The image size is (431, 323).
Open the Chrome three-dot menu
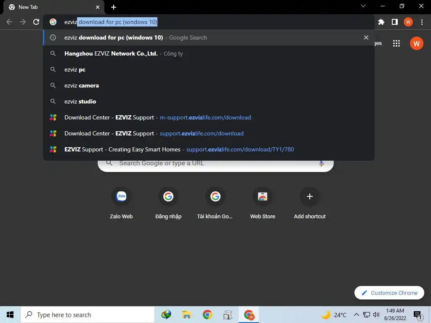422,22
